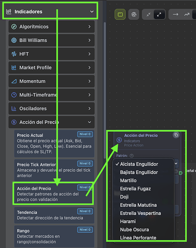Click the green output port on the node
Image resolution: width=196 pixels, height=248 pixels.
181,173
